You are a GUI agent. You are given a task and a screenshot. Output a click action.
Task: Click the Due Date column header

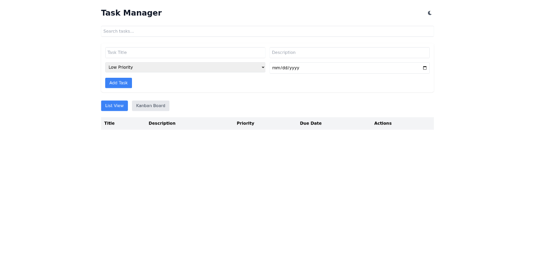311,123
